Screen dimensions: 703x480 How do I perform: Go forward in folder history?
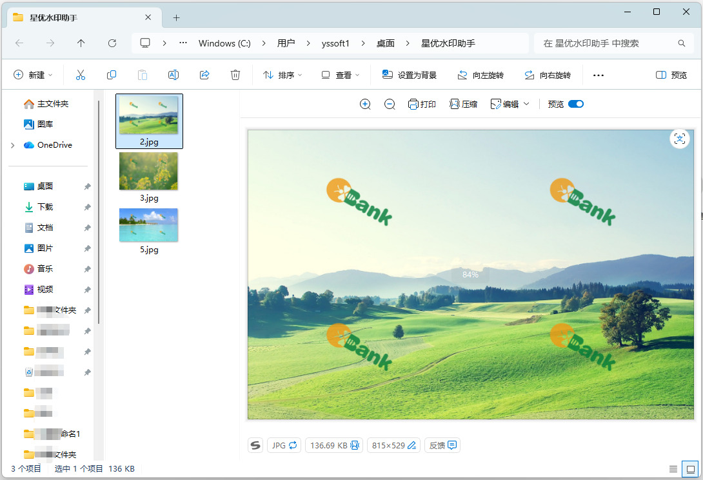click(50, 43)
